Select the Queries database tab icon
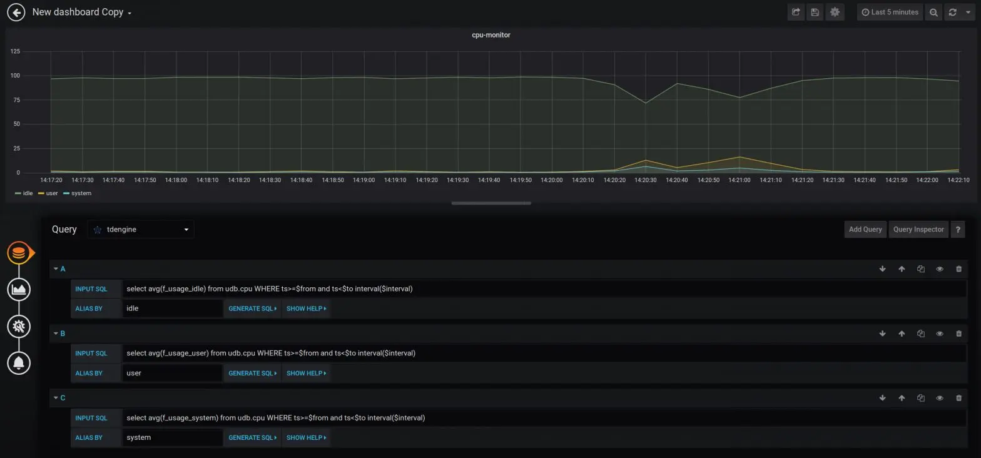Viewport: 981px width, 458px height. (19, 253)
